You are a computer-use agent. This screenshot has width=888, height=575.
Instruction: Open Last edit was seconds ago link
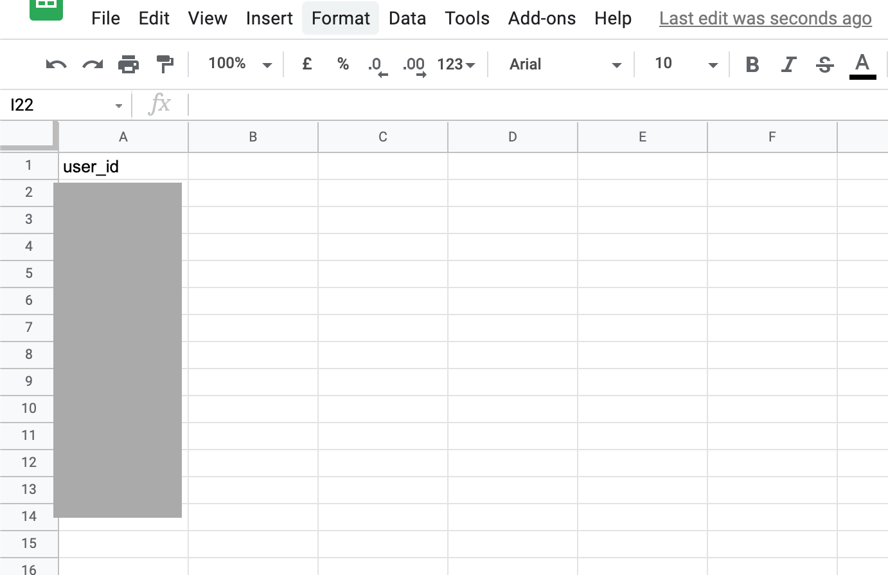(x=765, y=19)
